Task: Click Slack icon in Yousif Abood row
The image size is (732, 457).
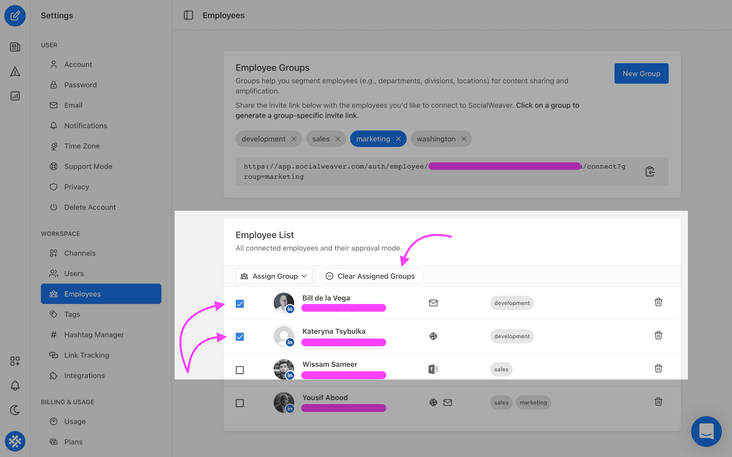Action: click(433, 403)
